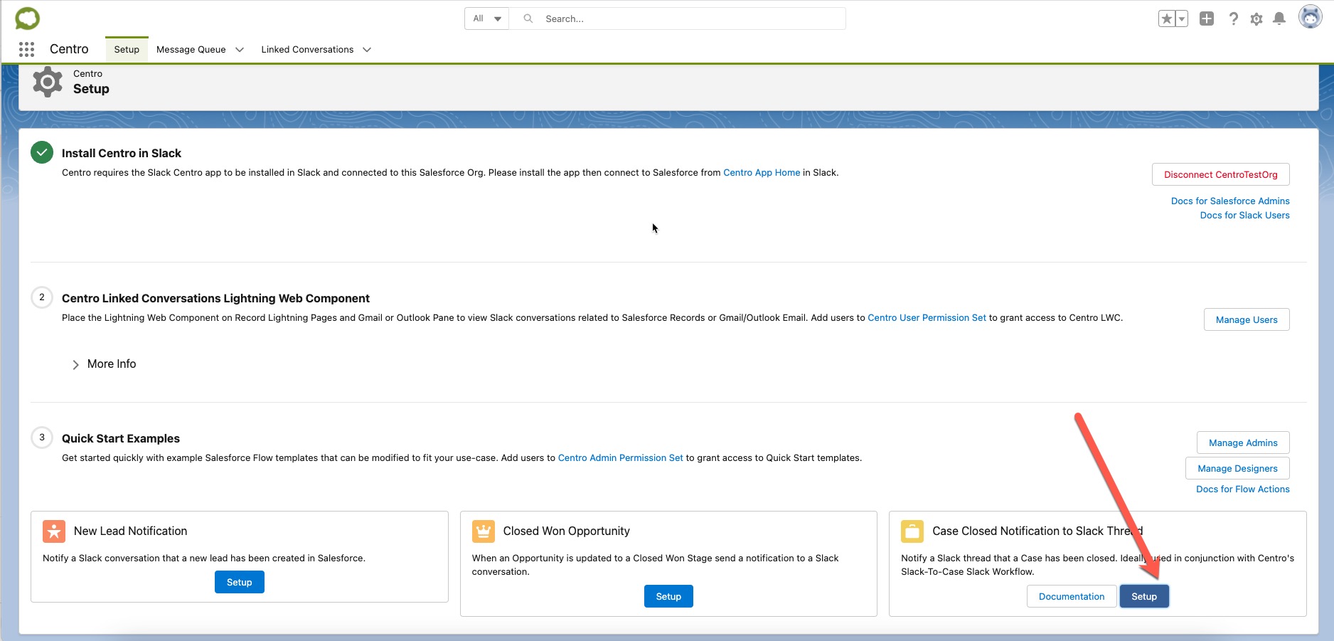This screenshot has width=1334, height=641.
Task: Click the Manage Admins button
Action: click(1243, 443)
